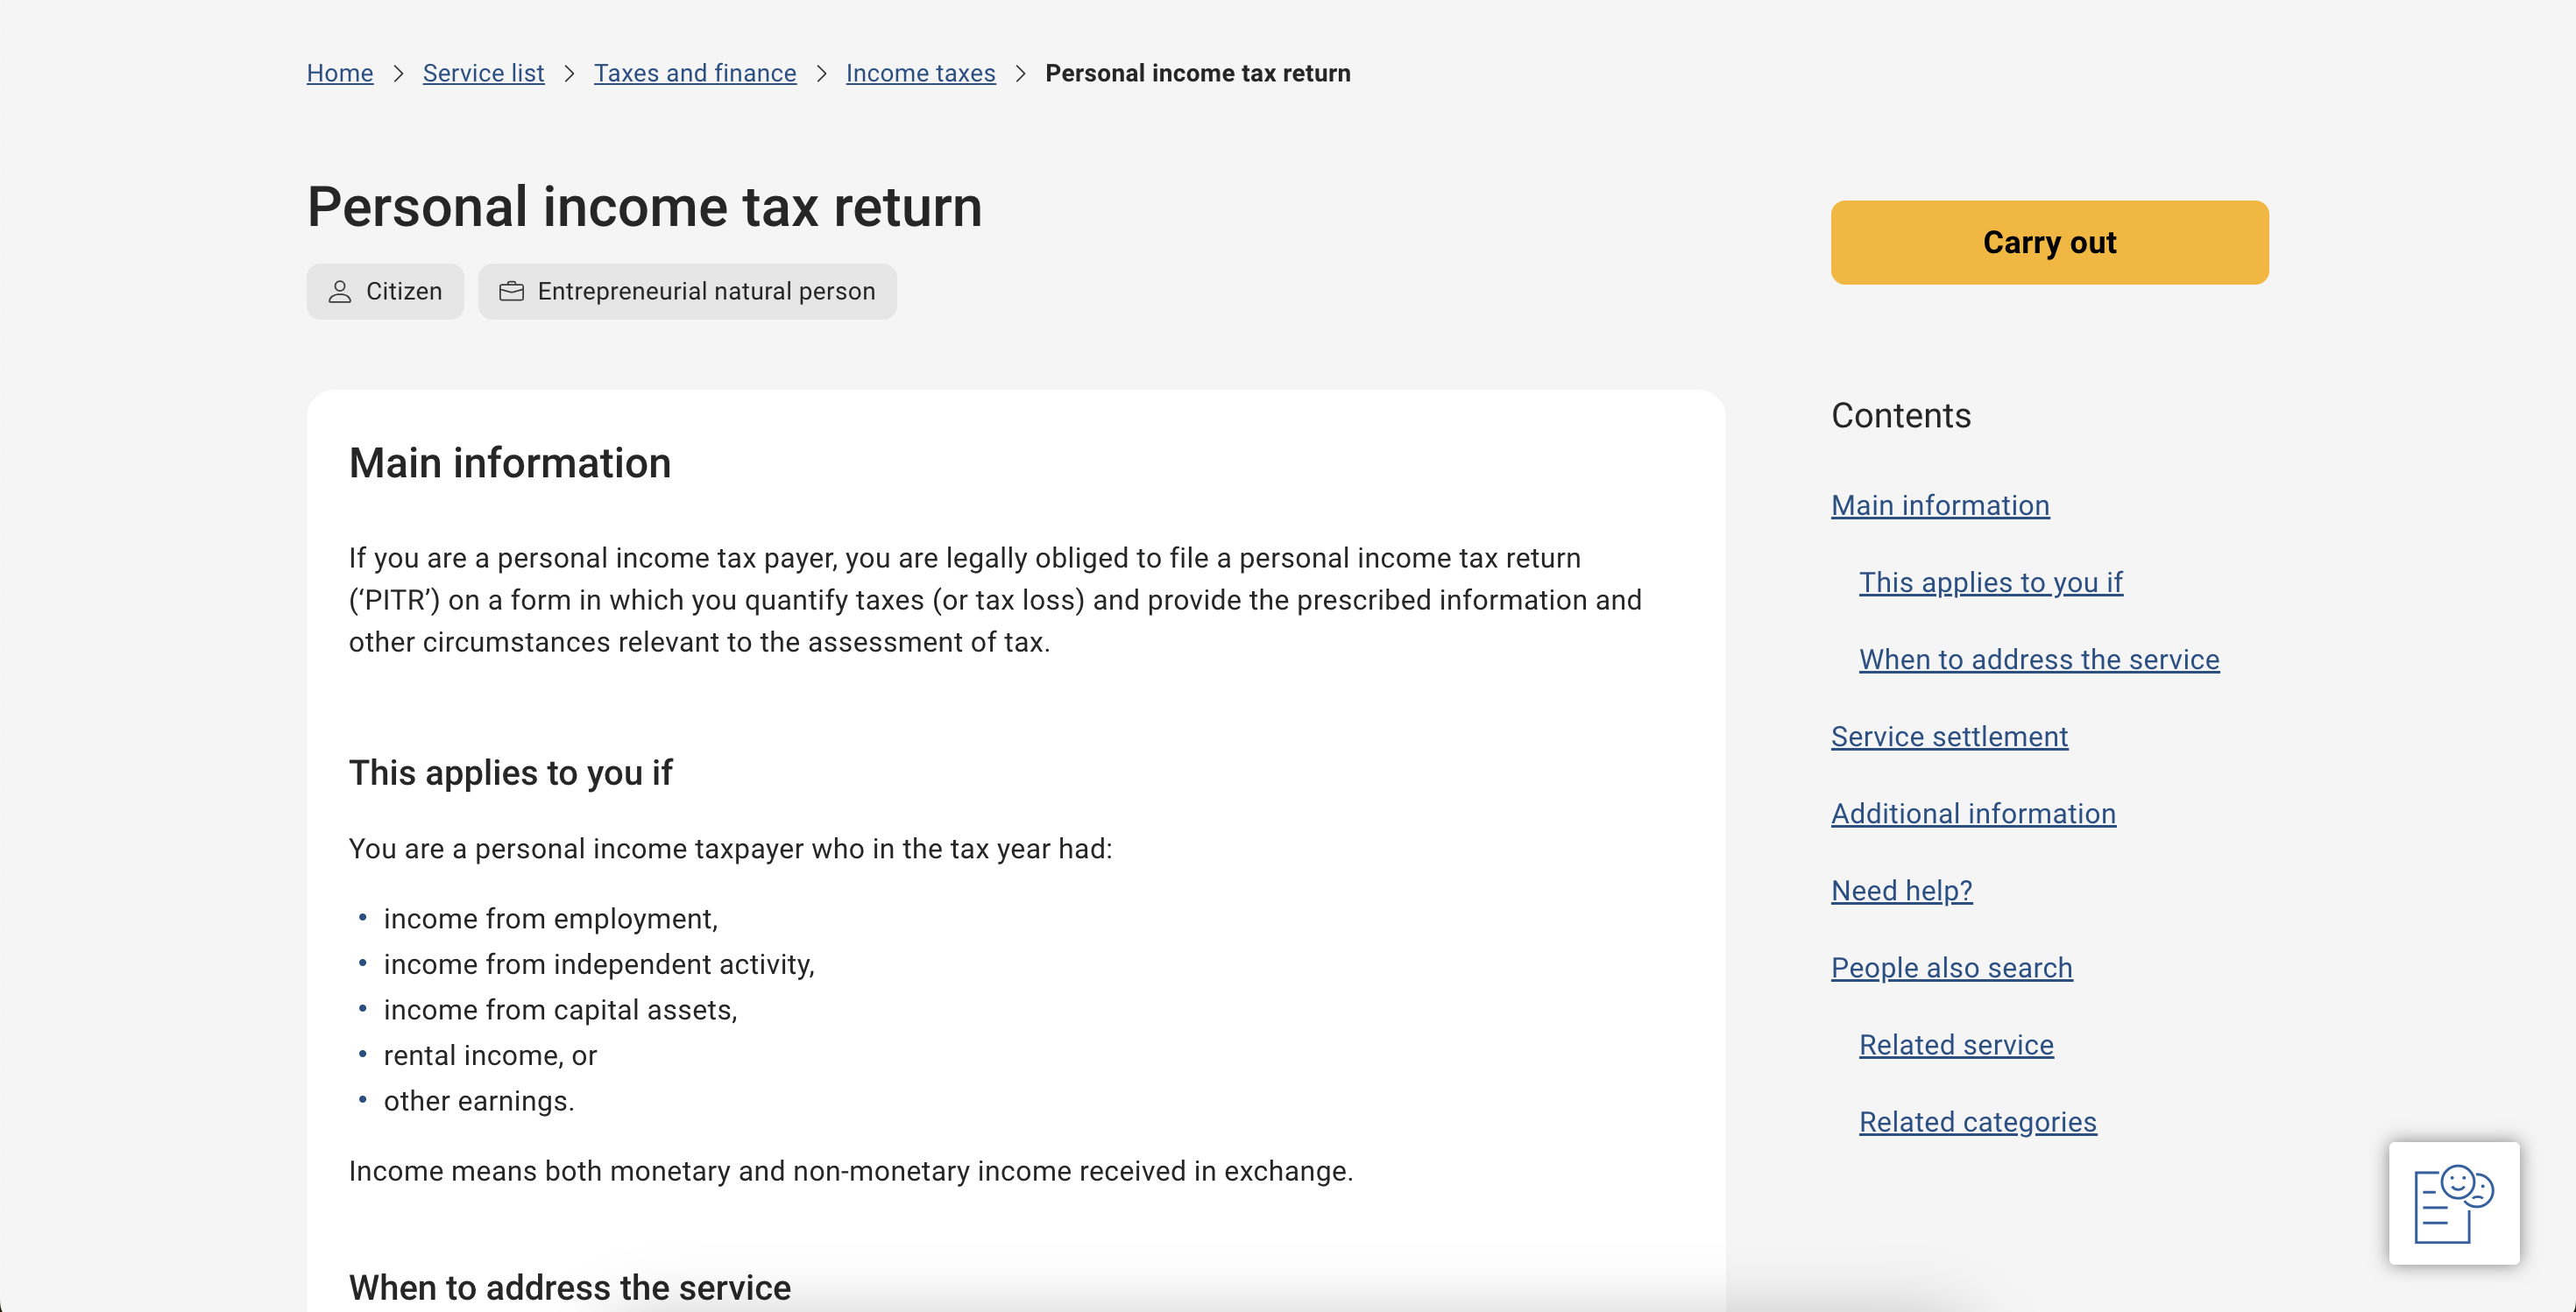Select the Citizen tag
This screenshot has height=1312, width=2576.
[385, 292]
